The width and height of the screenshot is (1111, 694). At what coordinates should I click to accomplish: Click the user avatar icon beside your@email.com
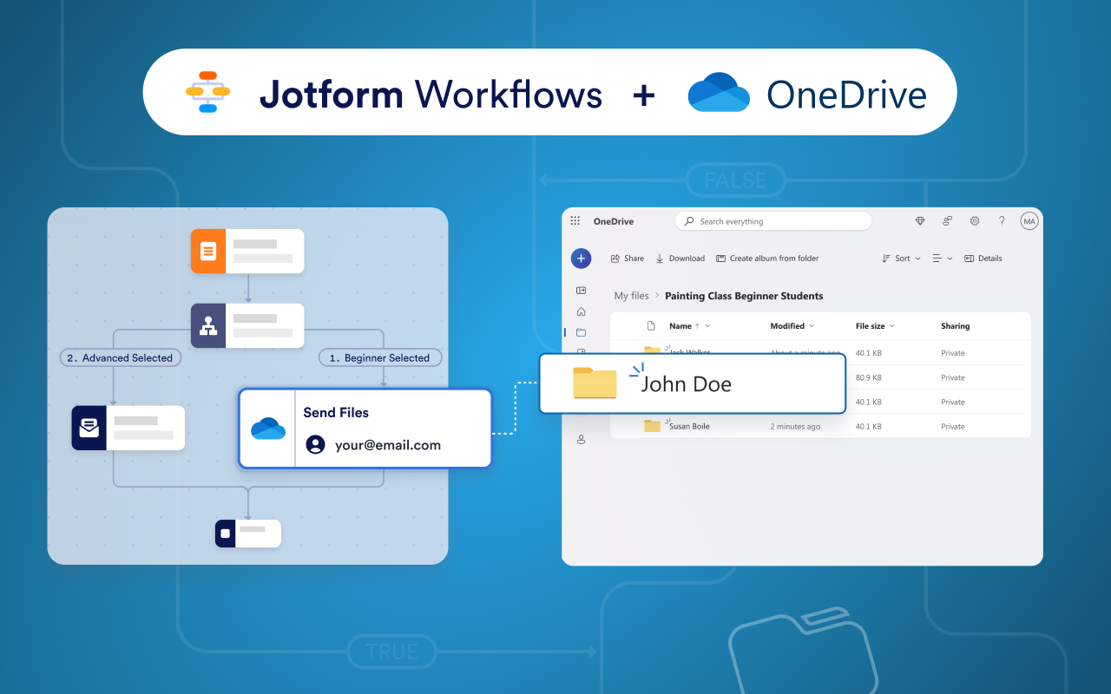pos(316,445)
